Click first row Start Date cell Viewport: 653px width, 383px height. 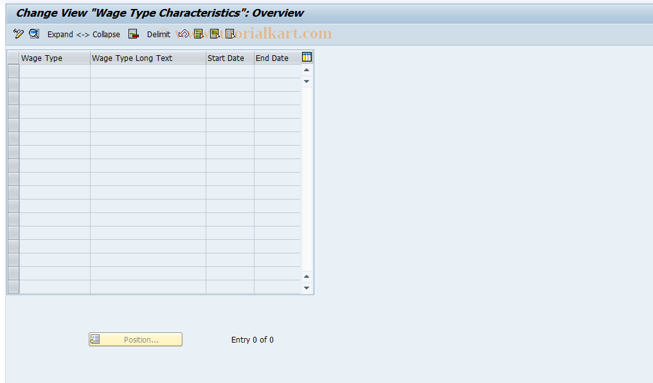[230, 71]
